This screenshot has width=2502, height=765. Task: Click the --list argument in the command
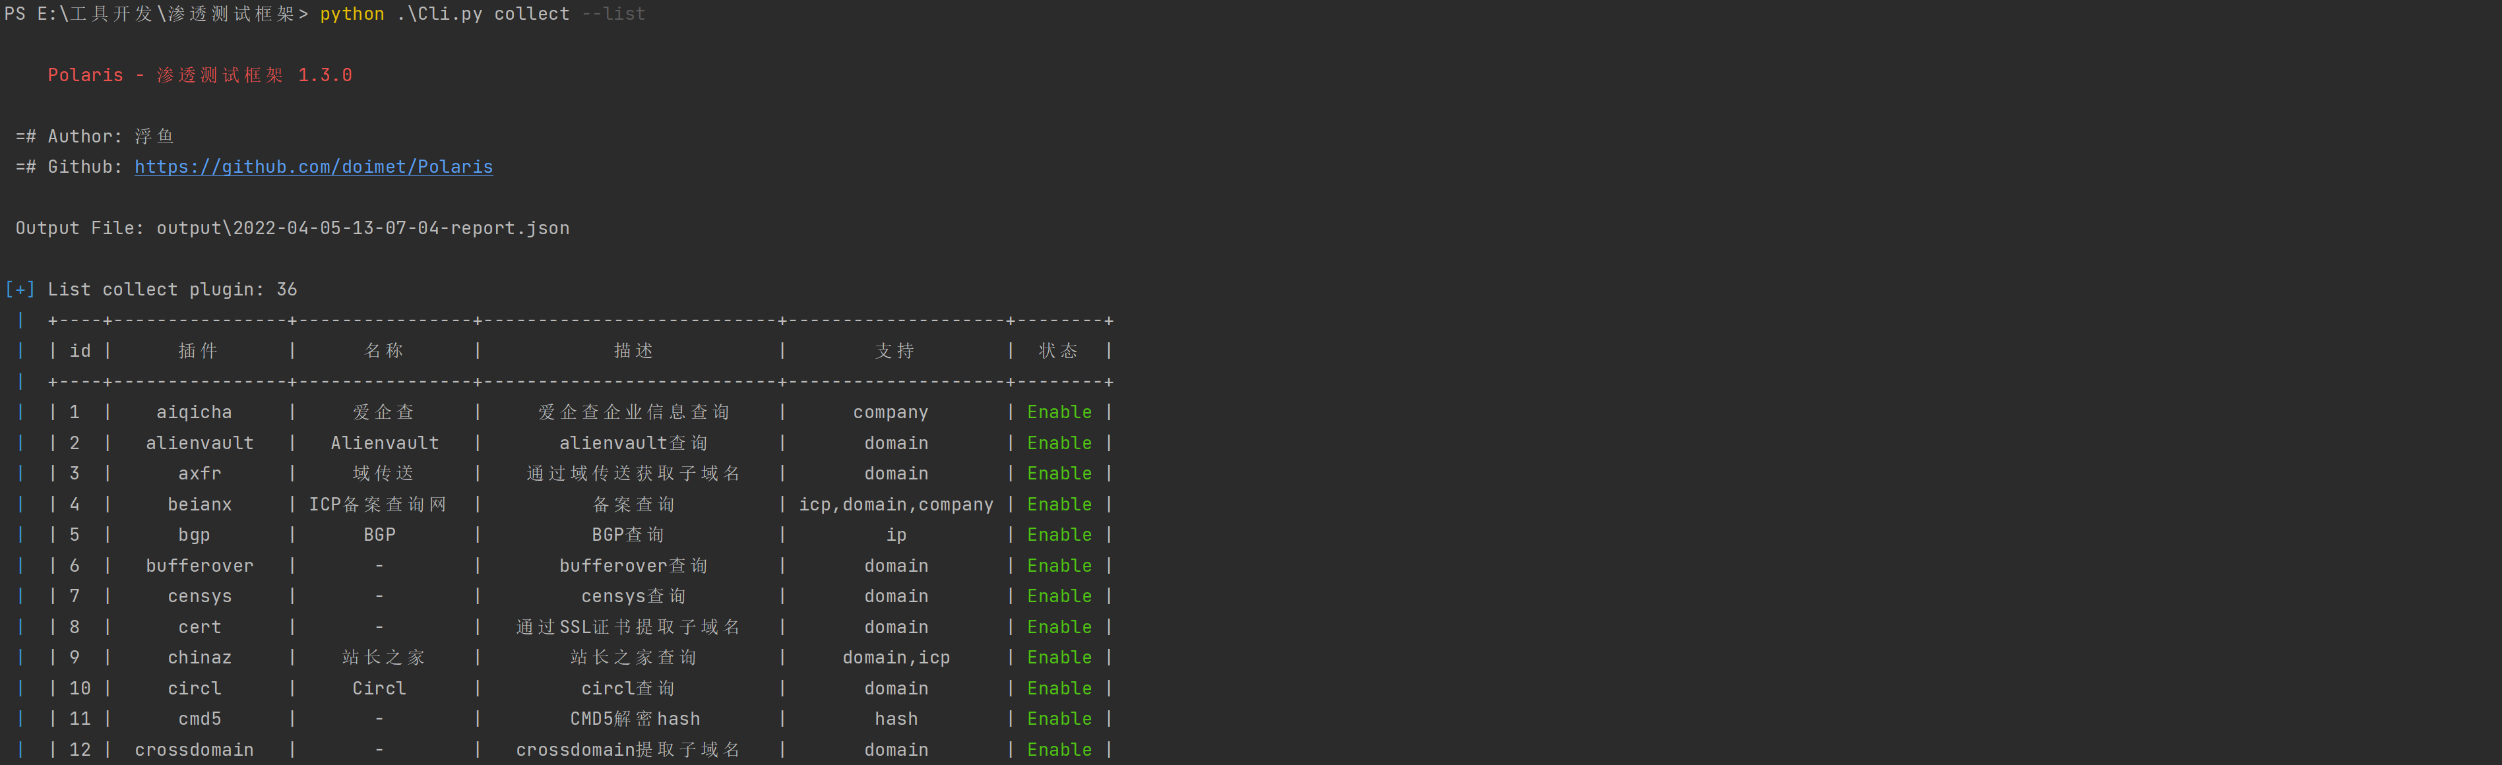[613, 14]
